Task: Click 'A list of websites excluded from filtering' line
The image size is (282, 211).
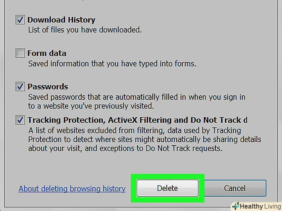Action: pyautogui.click(x=134, y=130)
